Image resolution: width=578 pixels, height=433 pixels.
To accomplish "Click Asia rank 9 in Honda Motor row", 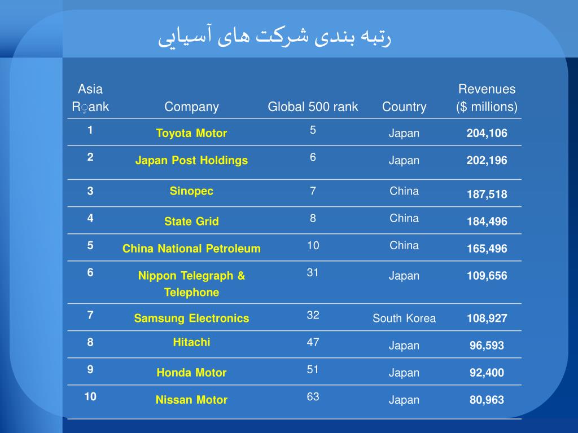I will coord(90,369).
